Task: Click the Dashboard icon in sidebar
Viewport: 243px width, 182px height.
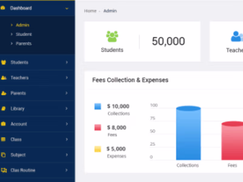Action: pyautogui.click(x=3, y=8)
